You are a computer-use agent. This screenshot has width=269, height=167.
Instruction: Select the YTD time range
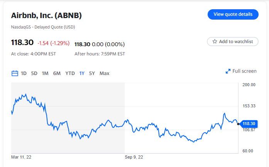point(70,73)
